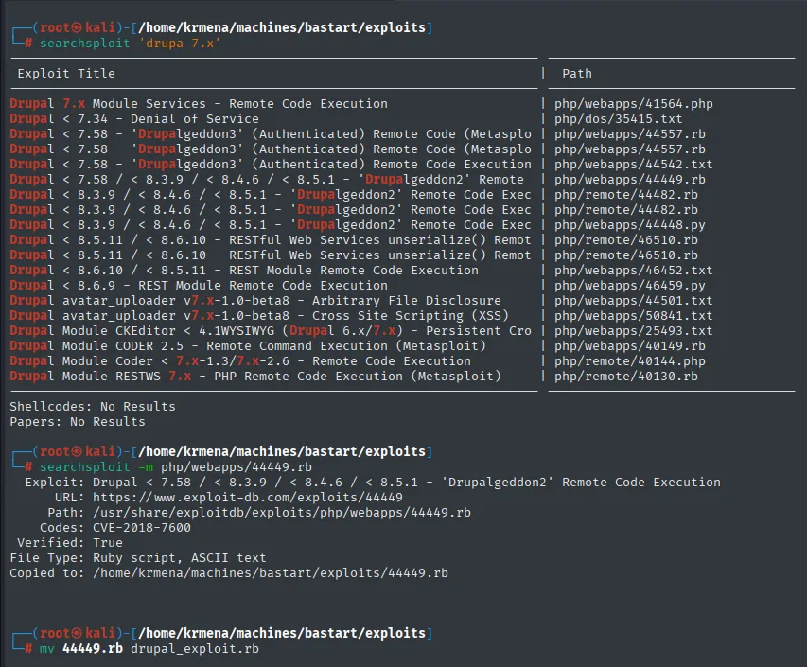This screenshot has width=807, height=667.
Task: Click the /usr/share/exploitdb/exploits path line
Action: [x=282, y=513]
